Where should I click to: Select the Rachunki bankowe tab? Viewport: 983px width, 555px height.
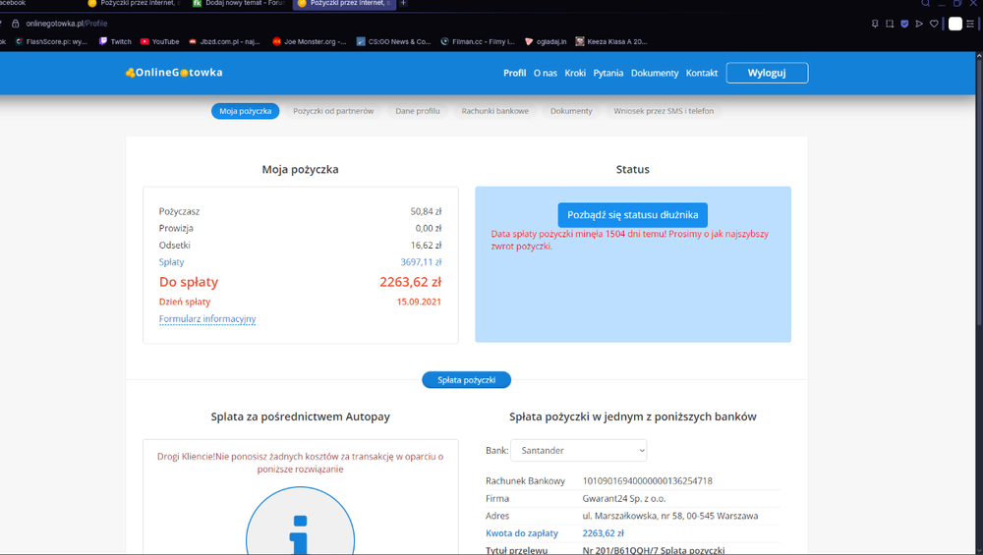tap(495, 111)
